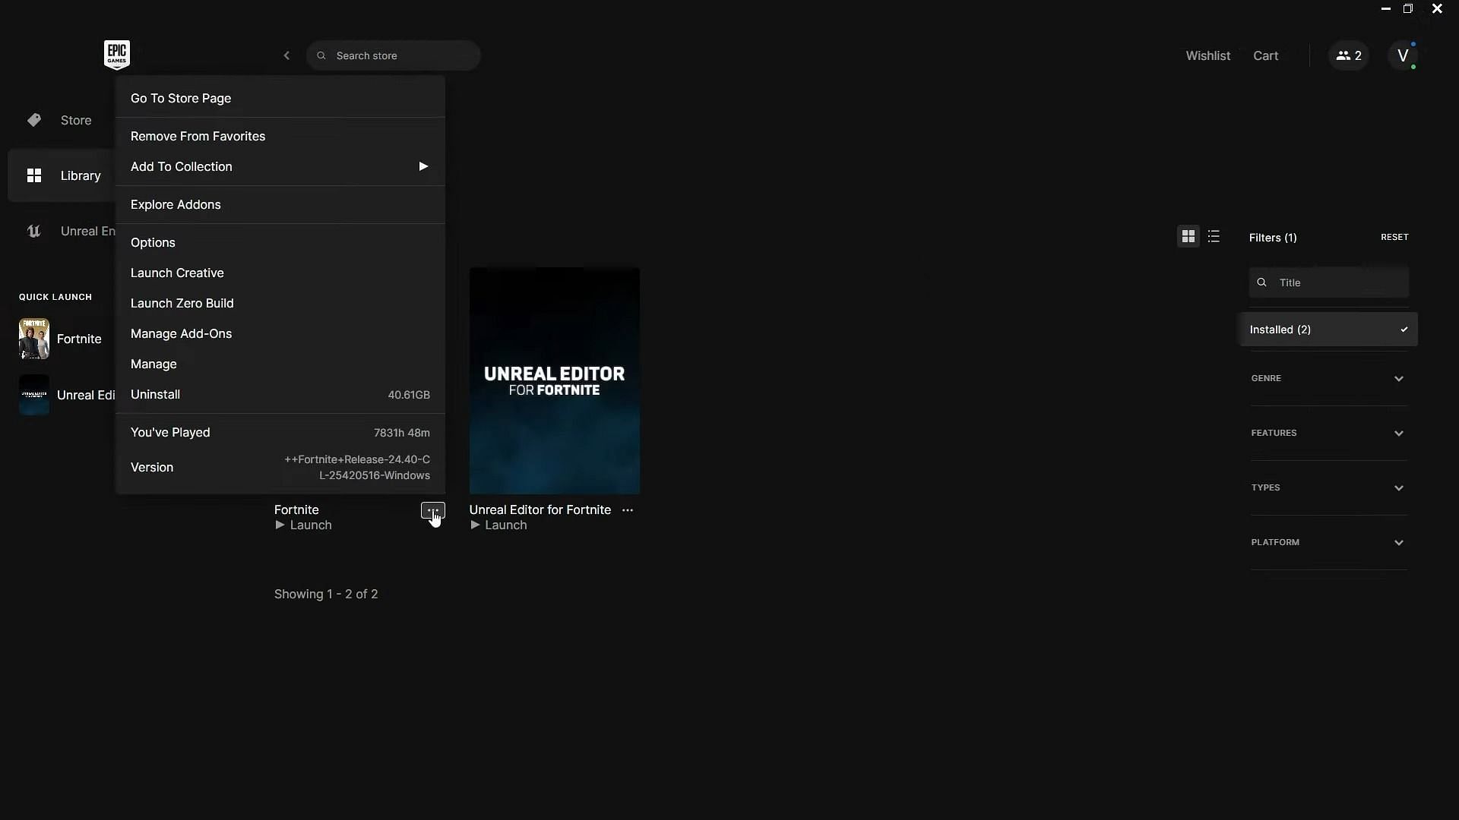Screen dimensions: 1459x820
Task: Choose Launch Zero Build
Action: [280, 303]
